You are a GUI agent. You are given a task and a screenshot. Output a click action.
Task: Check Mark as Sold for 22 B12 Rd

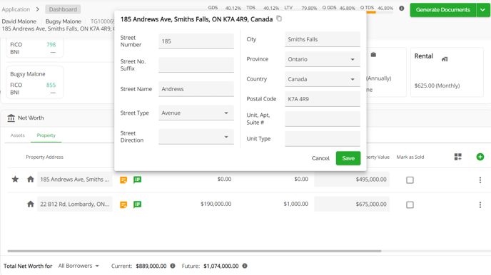[x=410, y=204]
